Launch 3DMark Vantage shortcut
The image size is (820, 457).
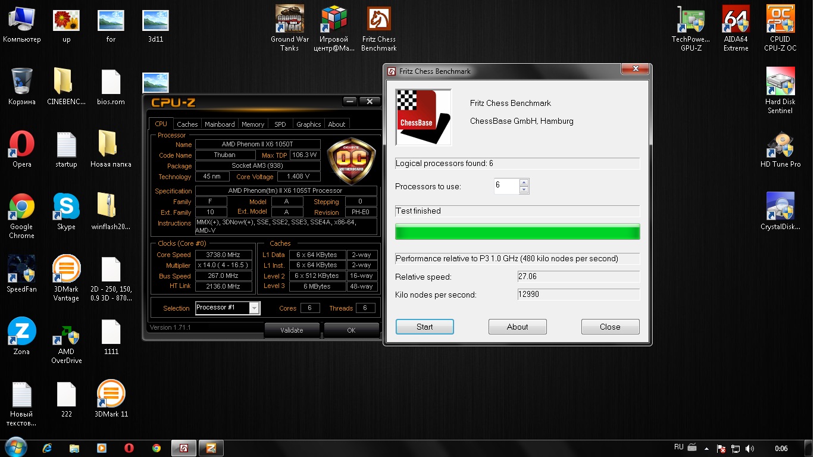pyautogui.click(x=66, y=270)
